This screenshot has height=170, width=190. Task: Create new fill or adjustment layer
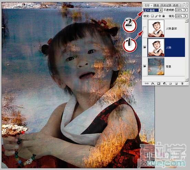[x=165, y=83]
